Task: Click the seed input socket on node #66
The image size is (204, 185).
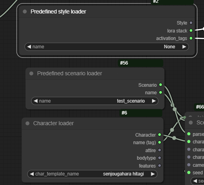Action: 189,172
